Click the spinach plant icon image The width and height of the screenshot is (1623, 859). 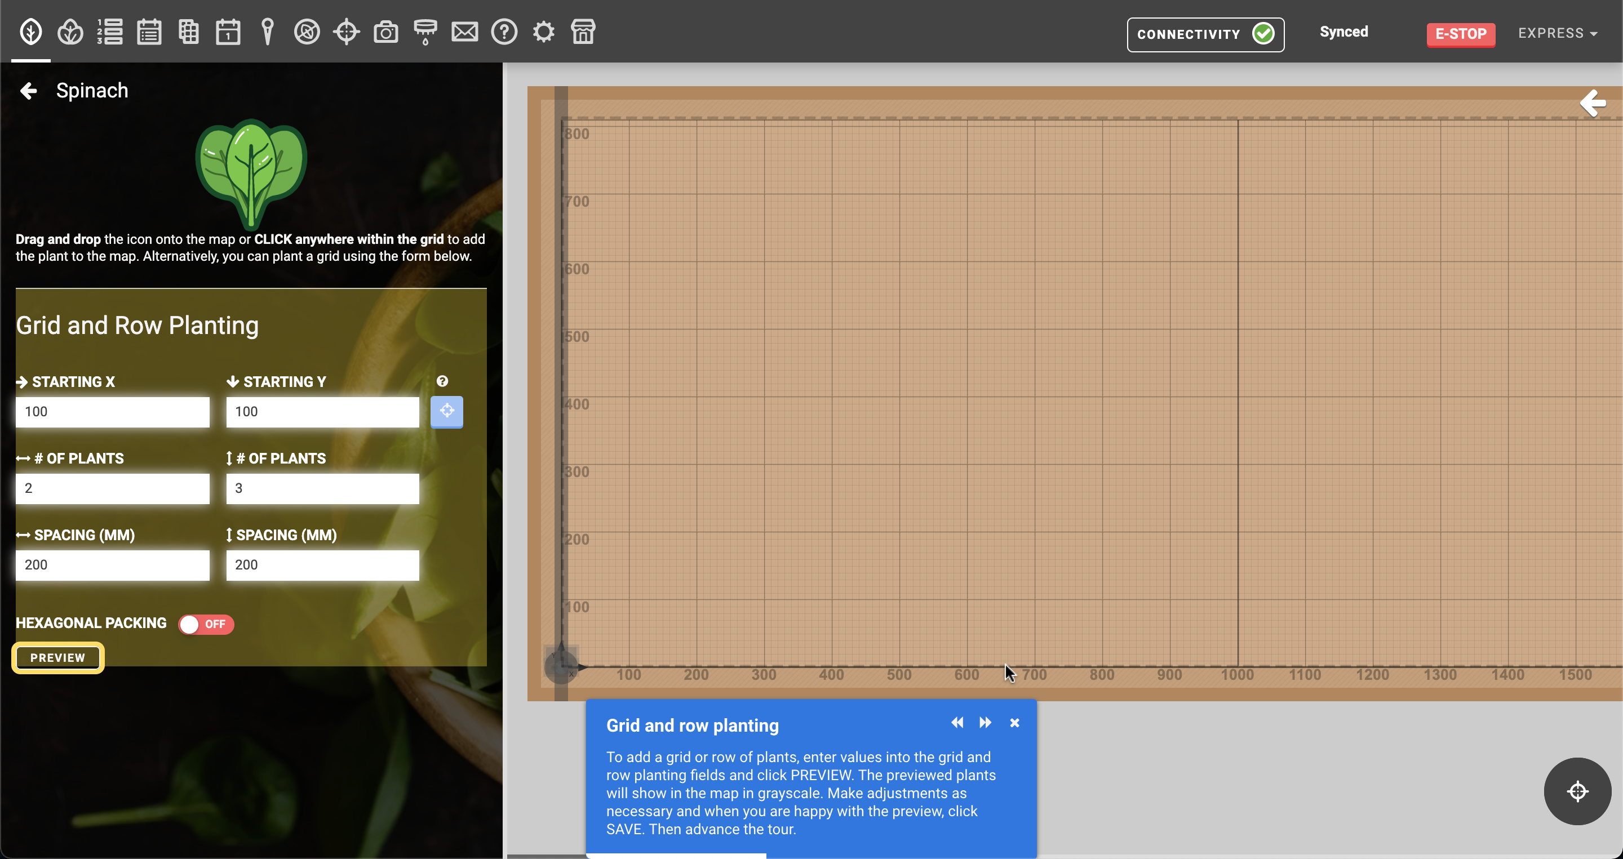(x=251, y=175)
